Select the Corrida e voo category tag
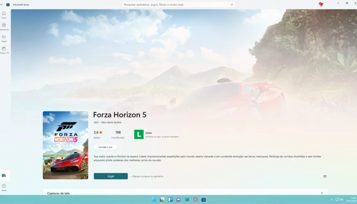Image resolution: width=357 pixels, height=204 pixels. click(x=106, y=147)
